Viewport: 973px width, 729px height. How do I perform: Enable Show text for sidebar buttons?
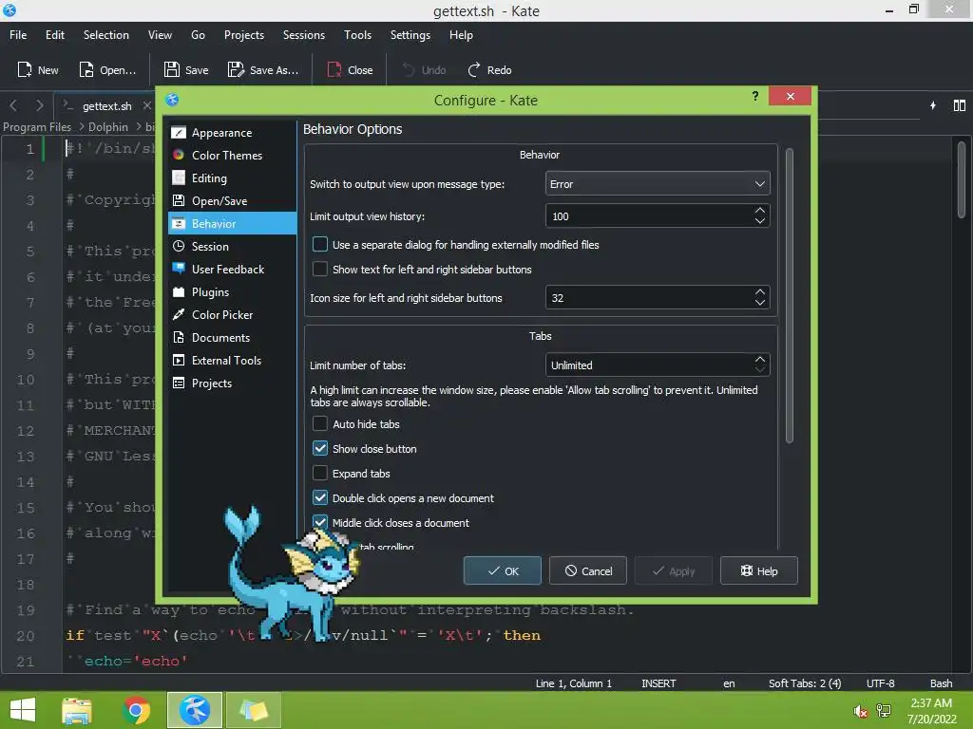pos(320,269)
